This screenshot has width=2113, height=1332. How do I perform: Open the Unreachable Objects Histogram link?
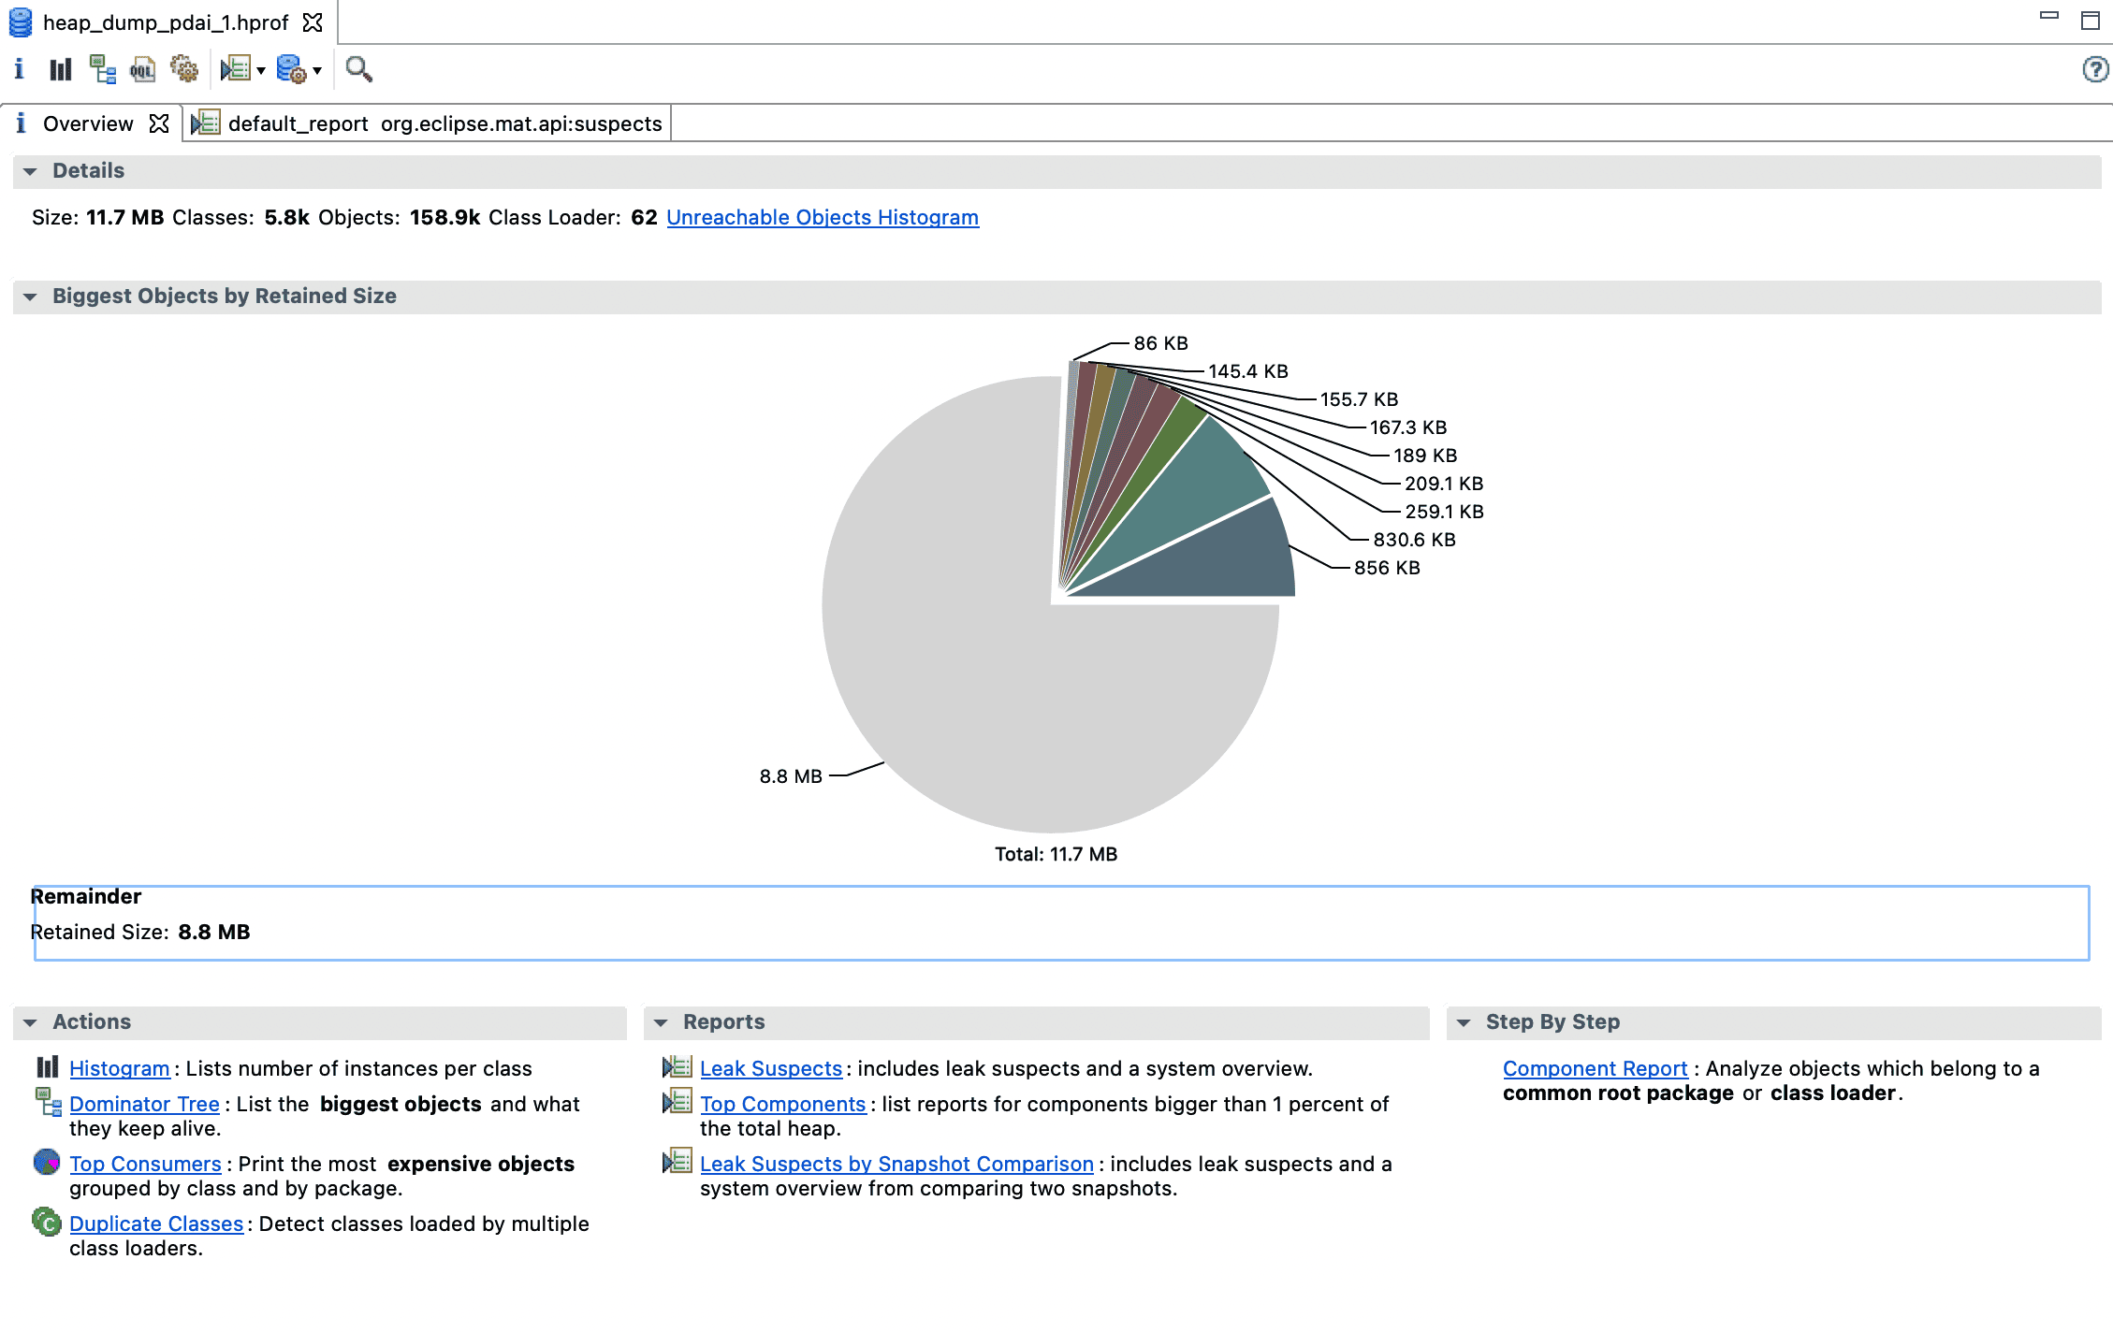pos(822,218)
